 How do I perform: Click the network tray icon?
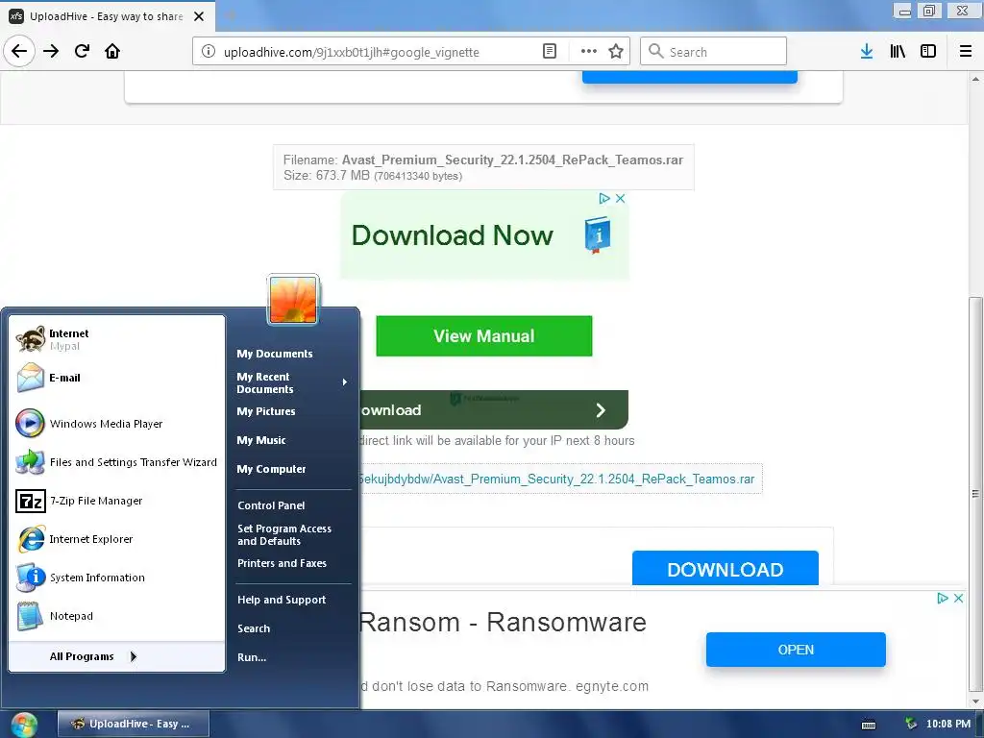(x=911, y=725)
